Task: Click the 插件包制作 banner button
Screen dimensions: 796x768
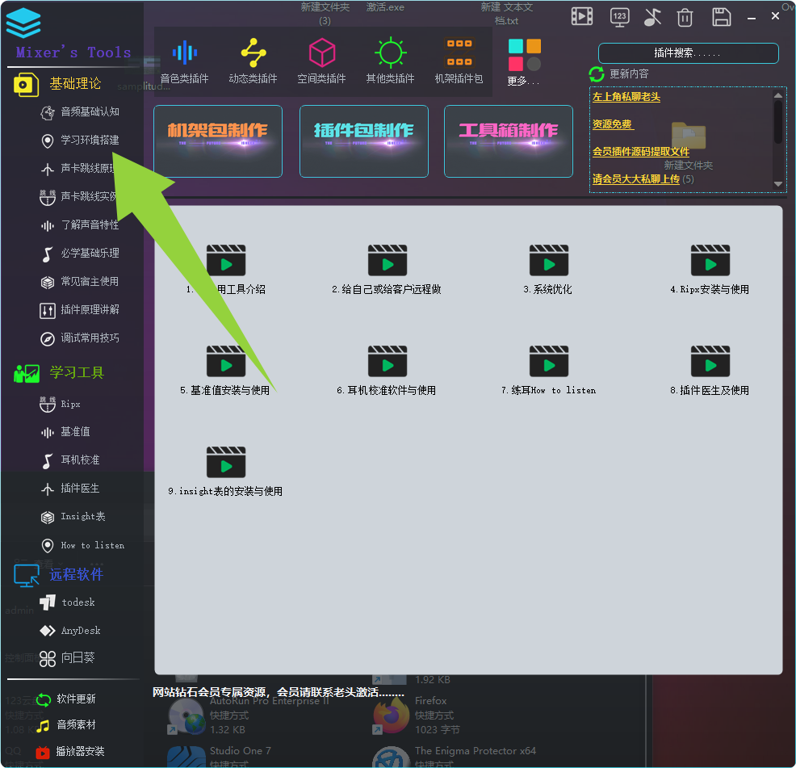Action: [364, 141]
